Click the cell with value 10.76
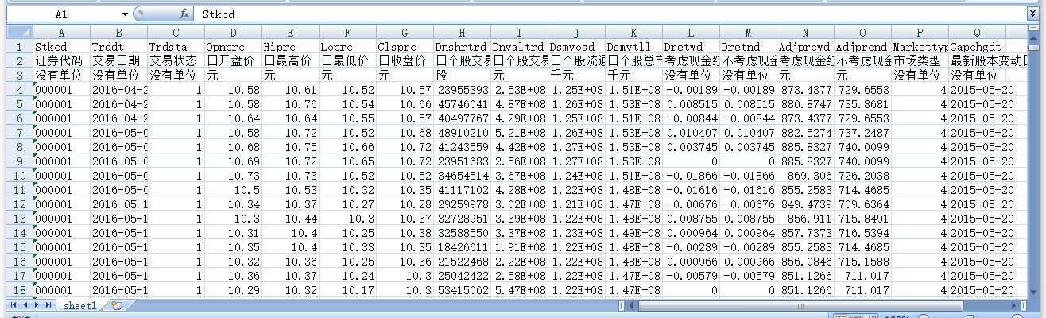The width and height of the screenshot is (1046, 318). [290, 103]
